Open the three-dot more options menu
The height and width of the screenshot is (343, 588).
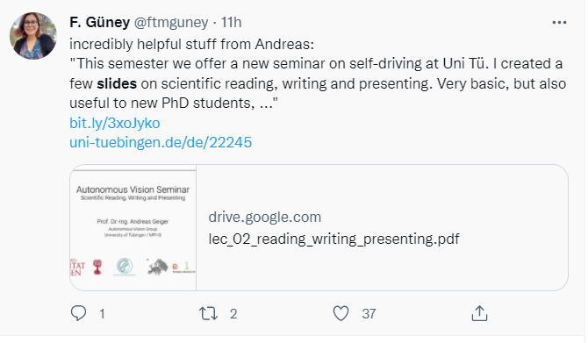pos(559,23)
